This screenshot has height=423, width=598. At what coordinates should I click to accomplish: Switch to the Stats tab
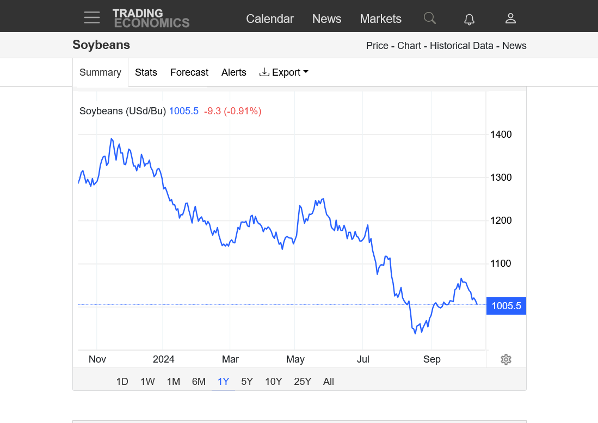[x=146, y=72]
